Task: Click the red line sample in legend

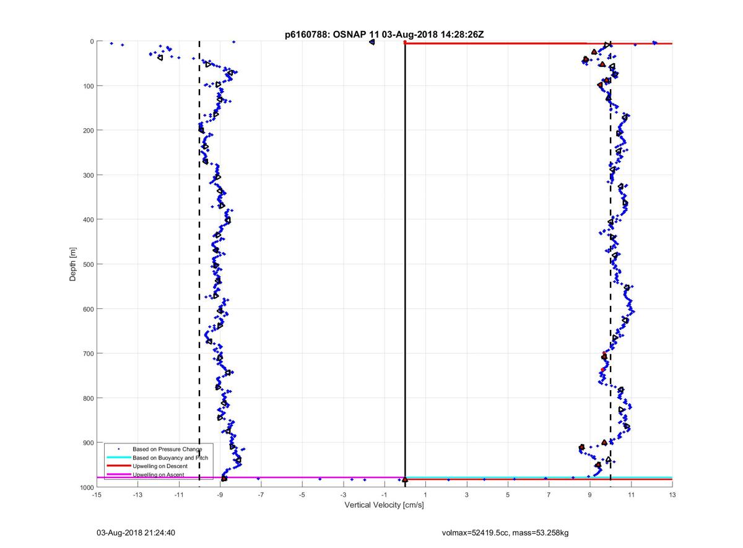Action: [x=118, y=466]
